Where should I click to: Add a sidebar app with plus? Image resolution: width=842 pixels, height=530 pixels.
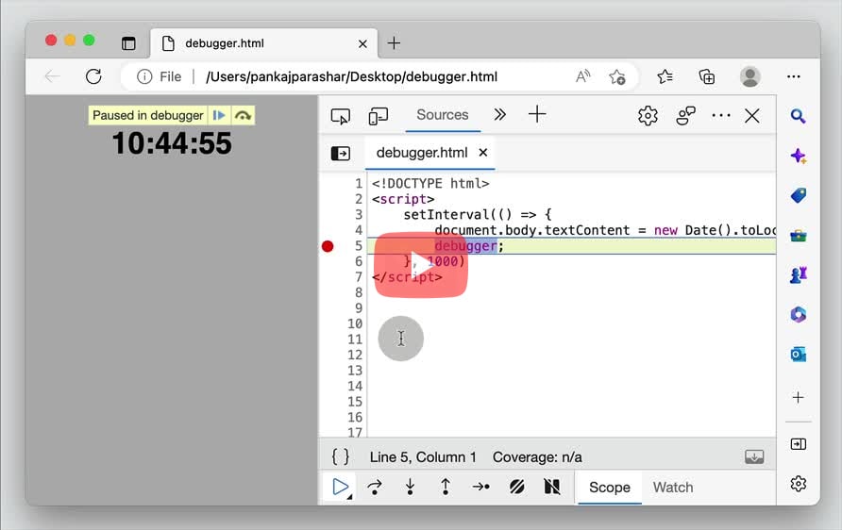pos(798,397)
